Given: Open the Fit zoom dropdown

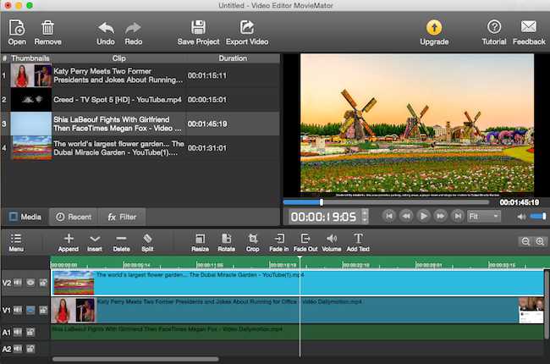Looking at the screenshot, I should coord(484,216).
